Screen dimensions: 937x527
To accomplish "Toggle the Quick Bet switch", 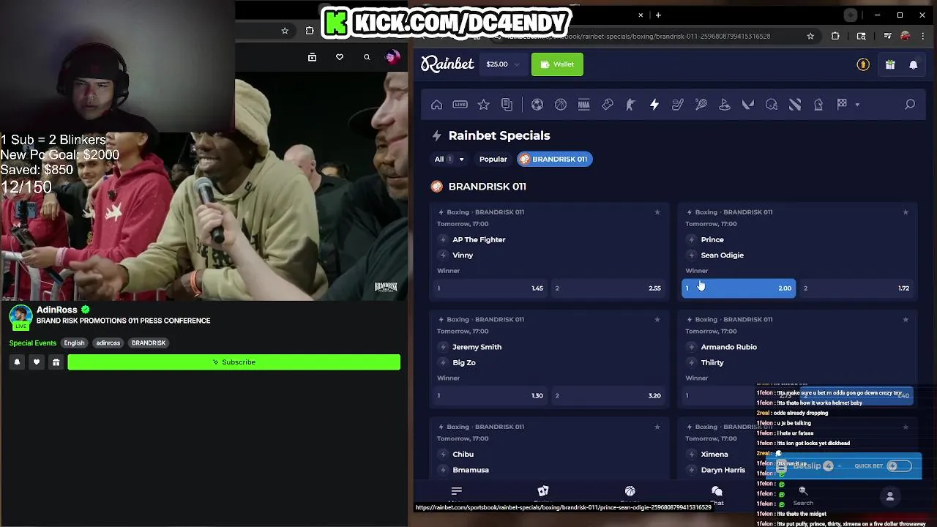I will 900,466.
